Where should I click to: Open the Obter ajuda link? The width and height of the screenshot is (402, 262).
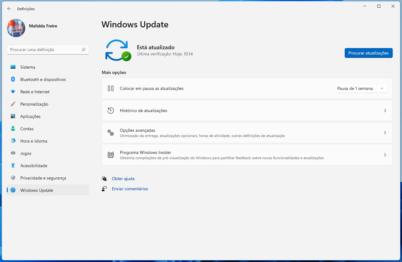(123, 179)
